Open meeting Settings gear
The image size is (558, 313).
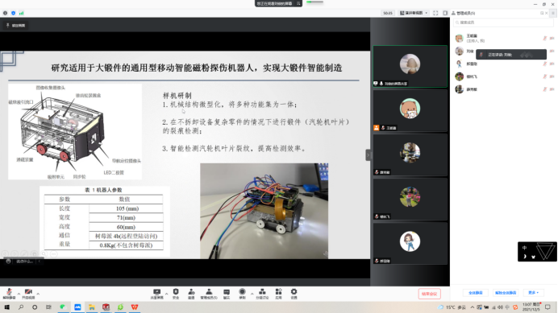(x=294, y=294)
